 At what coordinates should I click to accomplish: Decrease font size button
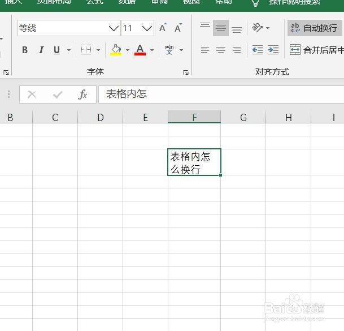178,28
